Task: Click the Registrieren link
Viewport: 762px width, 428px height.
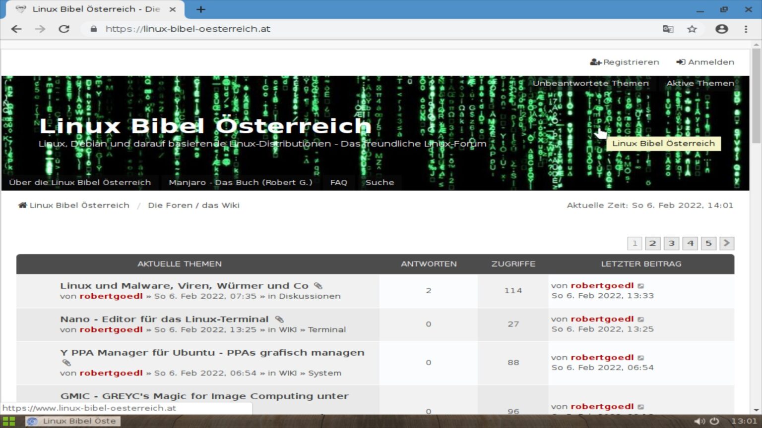Action: coord(625,62)
